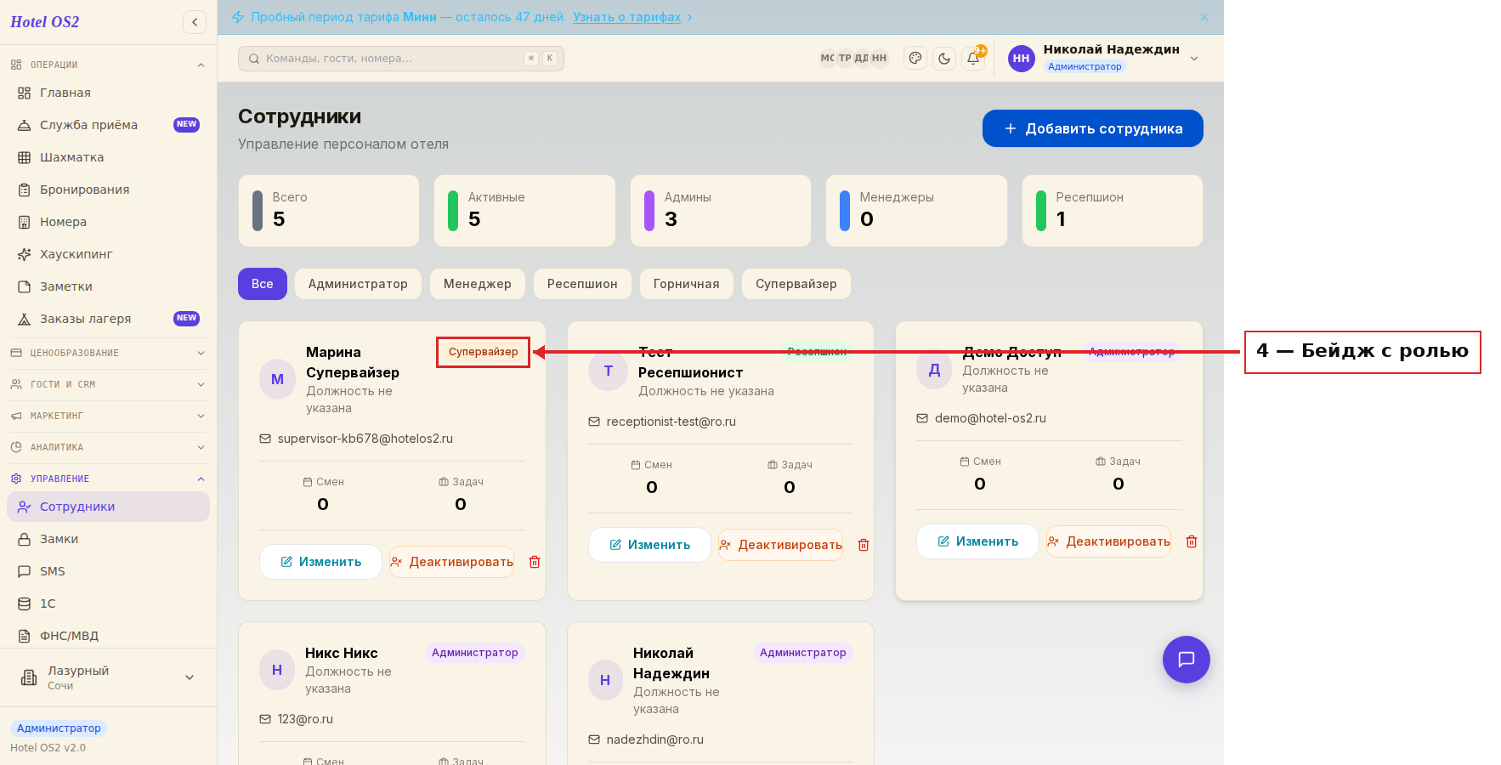
Task: Click Изменить for Демо Доступ
Action: (977, 541)
